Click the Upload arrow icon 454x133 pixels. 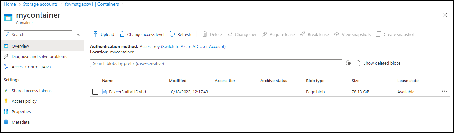pos(95,34)
